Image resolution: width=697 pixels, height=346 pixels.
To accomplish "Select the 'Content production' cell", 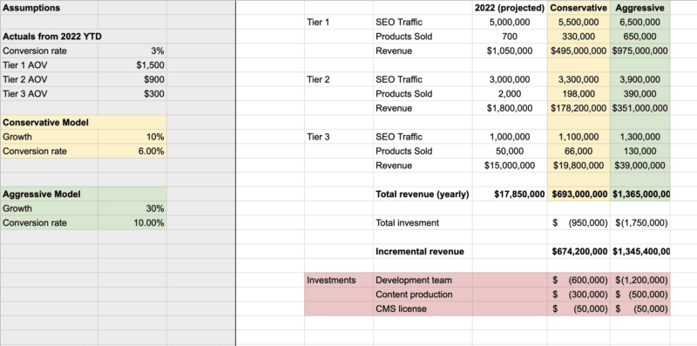I will (x=423, y=294).
